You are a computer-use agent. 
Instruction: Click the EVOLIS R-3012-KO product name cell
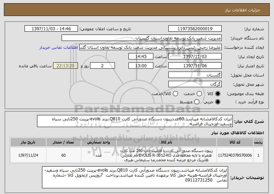click(x=167, y=155)
